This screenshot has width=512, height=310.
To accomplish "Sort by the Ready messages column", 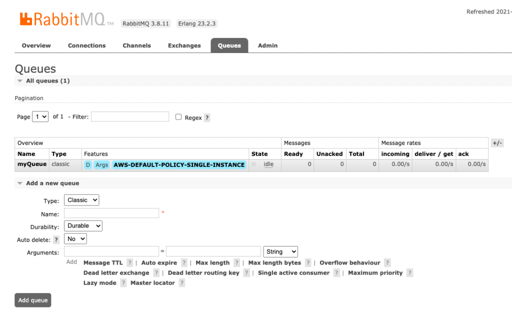I will 293,154.
